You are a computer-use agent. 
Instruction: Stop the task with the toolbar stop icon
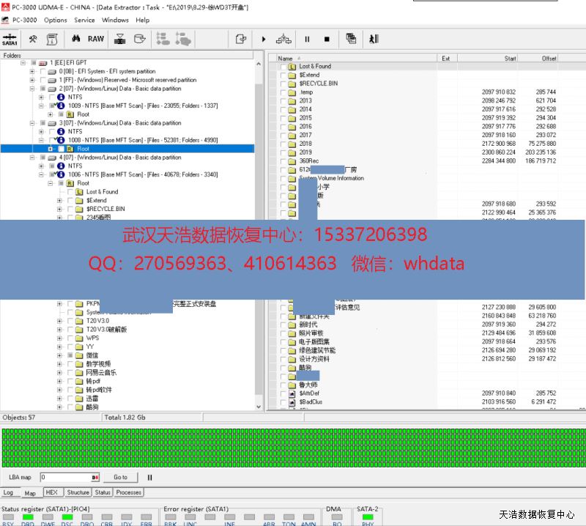click(327, 39)
